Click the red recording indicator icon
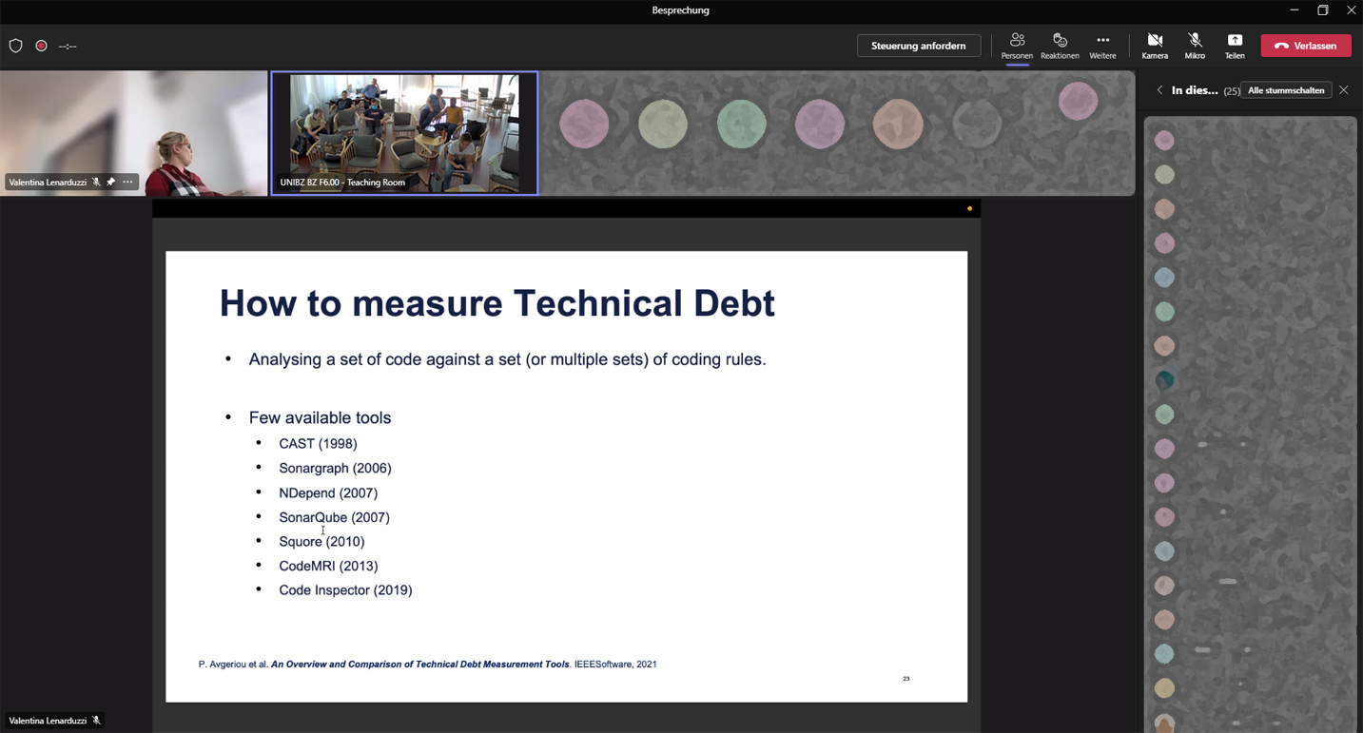This screenshot has width=1363, height=733. coord(41,46)
